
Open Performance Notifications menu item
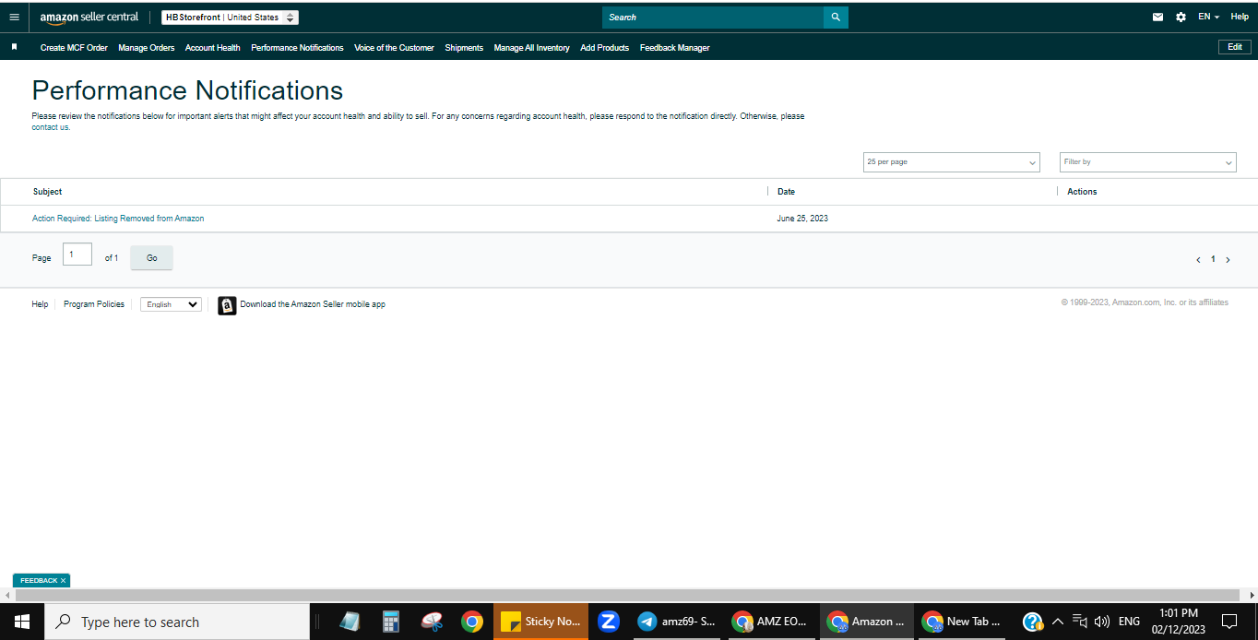[x=297, y=48]
